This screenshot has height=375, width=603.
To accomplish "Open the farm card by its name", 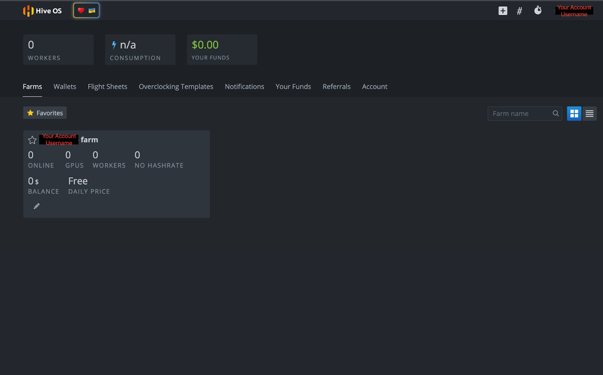I will 69,140.
